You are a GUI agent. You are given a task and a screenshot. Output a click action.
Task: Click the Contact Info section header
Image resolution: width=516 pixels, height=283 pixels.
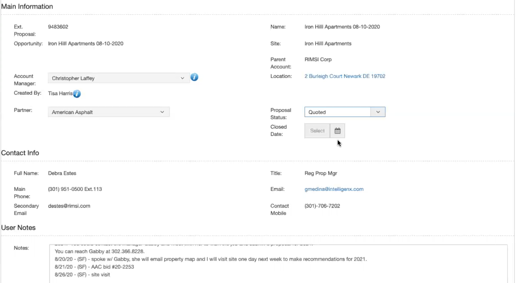(x=20, y=153)
